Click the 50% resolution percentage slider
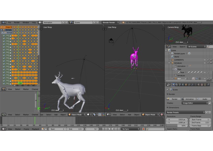The image size is (213, 151). (x=177, y=126)
